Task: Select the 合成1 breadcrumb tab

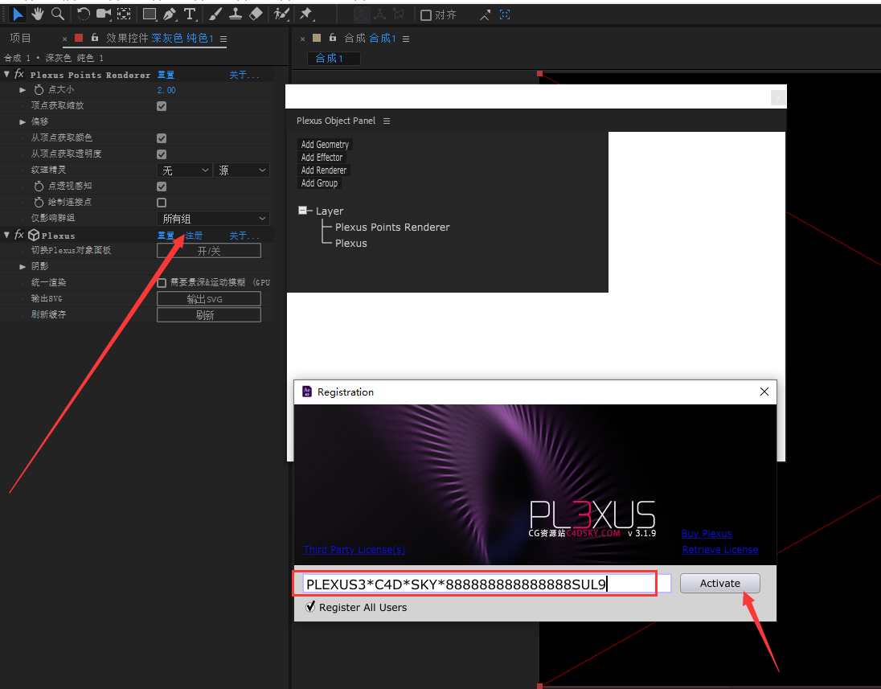Action: (334, 59)
